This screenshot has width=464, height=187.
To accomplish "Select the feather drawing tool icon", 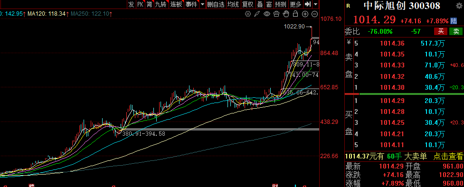I will [257, 14].
